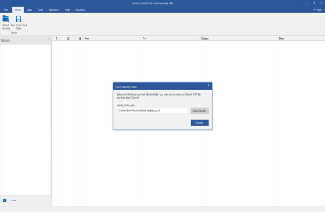Click the Save Converted Data icon
The width and height of the screenshot is (325, 212).
(19, 22)
